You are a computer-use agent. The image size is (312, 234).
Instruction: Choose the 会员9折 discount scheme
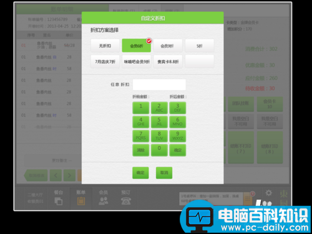click(x=168, y=46)
